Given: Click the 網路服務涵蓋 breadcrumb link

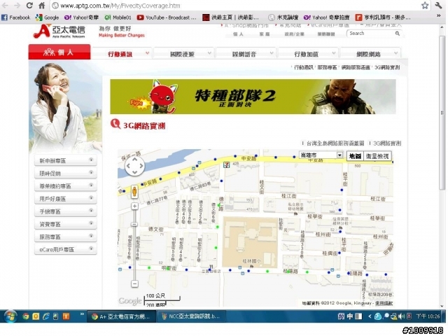Looking at the screenshot, I should 356,67.
